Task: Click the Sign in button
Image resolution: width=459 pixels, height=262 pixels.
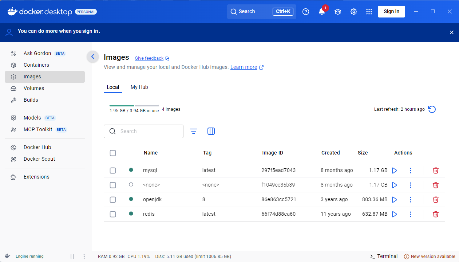Action: pos(391,11)
